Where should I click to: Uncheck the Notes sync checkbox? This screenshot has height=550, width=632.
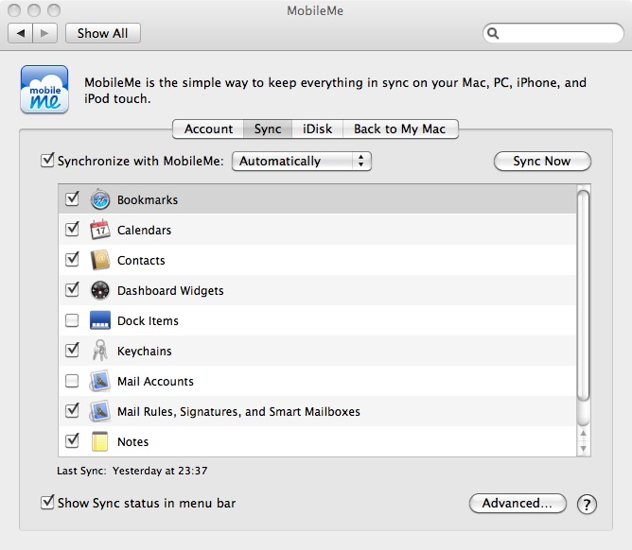(72, 440)
